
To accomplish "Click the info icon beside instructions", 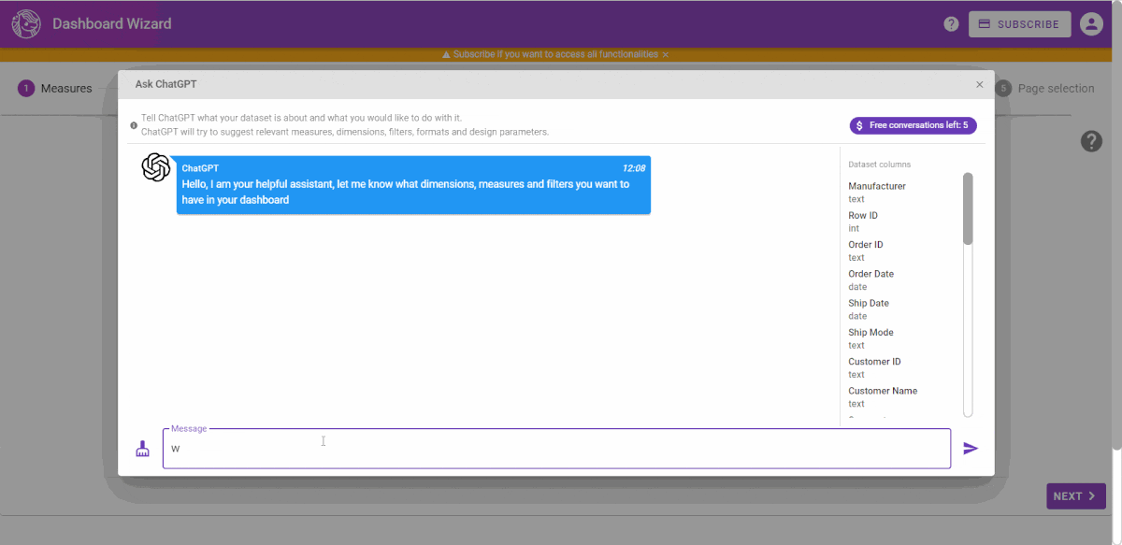I will (134, 125).
